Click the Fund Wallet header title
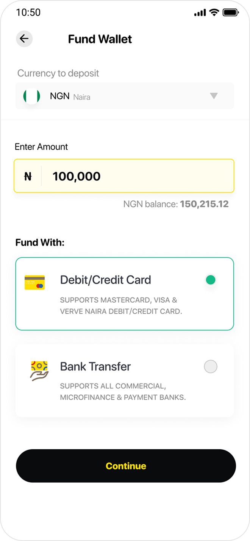This screenshot has width=250, height=541. click(100, 39)
